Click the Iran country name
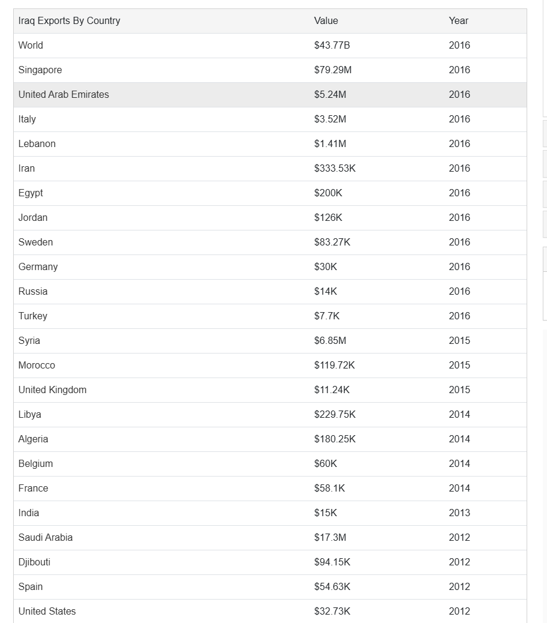 (x=26, y=169)
